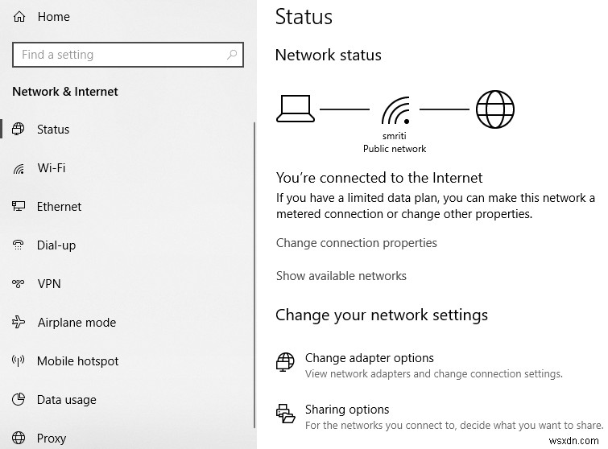Click the search magnifier icon
The image size is (608, 449).
click(232, 55)
